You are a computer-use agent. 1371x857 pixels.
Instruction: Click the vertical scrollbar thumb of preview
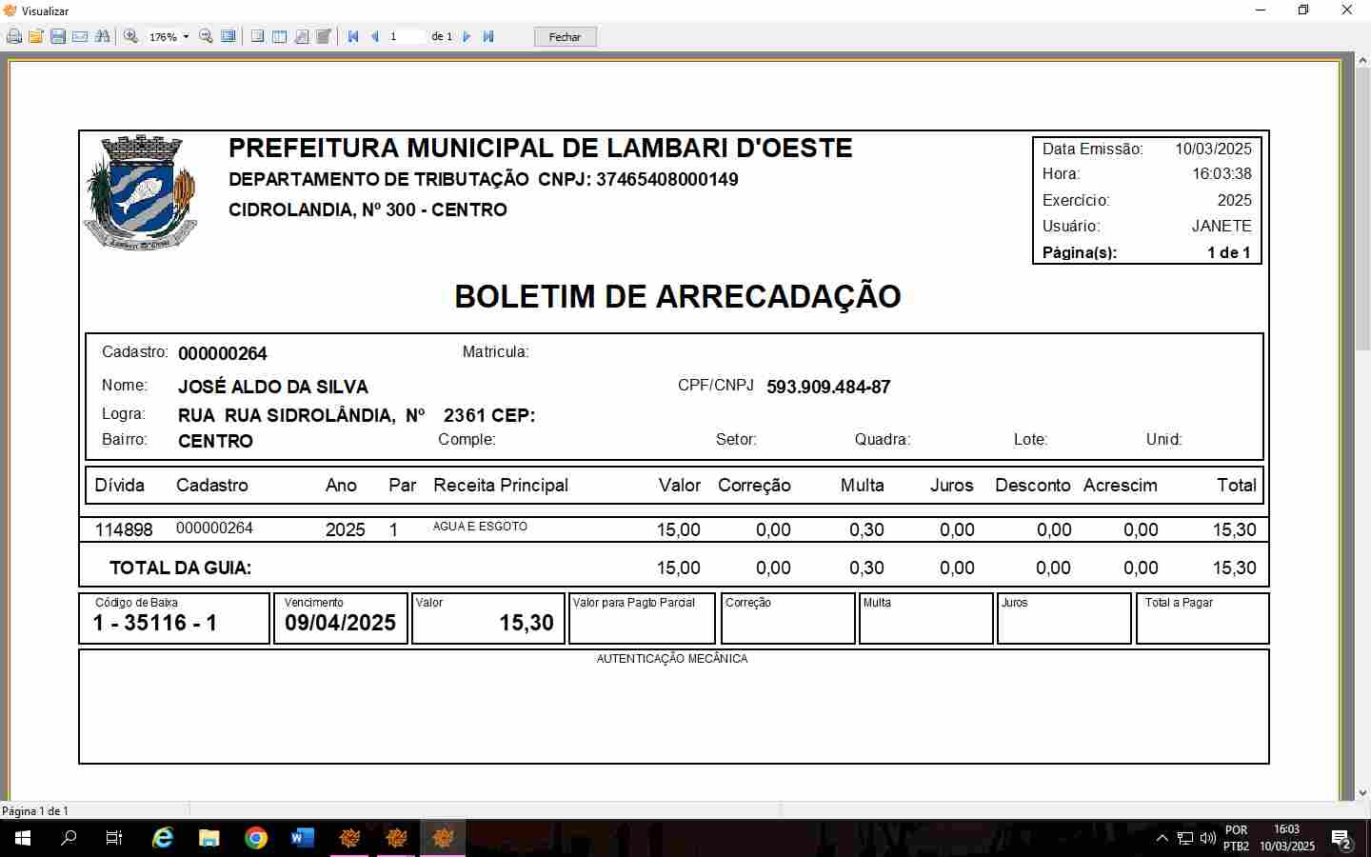pos(1362,209)
